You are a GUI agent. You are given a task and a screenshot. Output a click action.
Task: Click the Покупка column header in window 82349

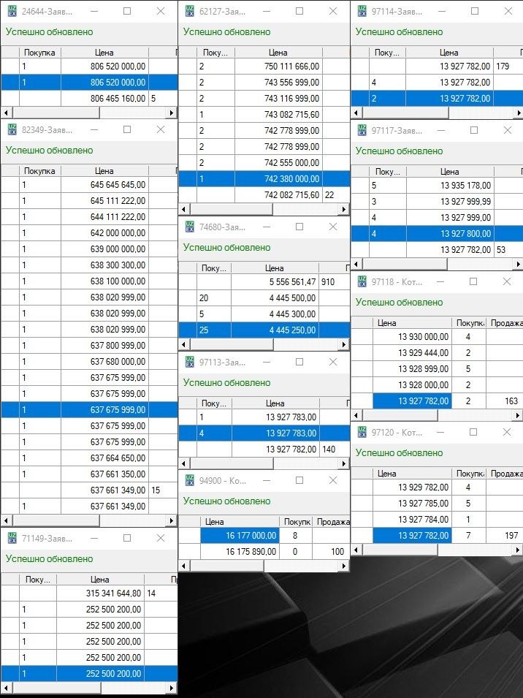click(39, 171)
